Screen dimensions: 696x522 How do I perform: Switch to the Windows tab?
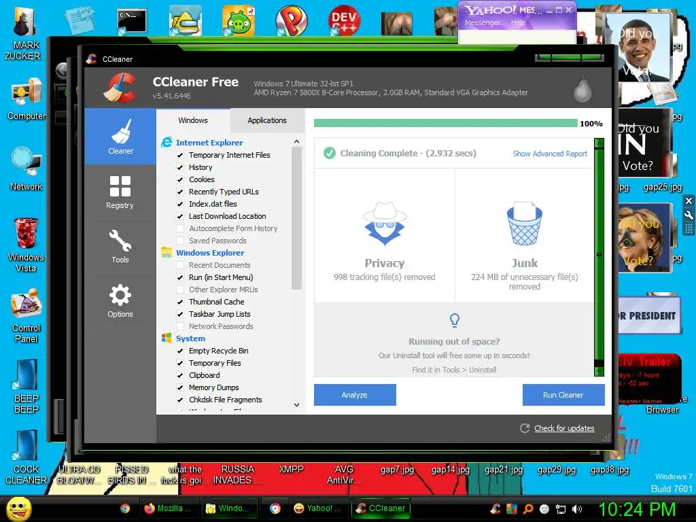tap(193, 120)
